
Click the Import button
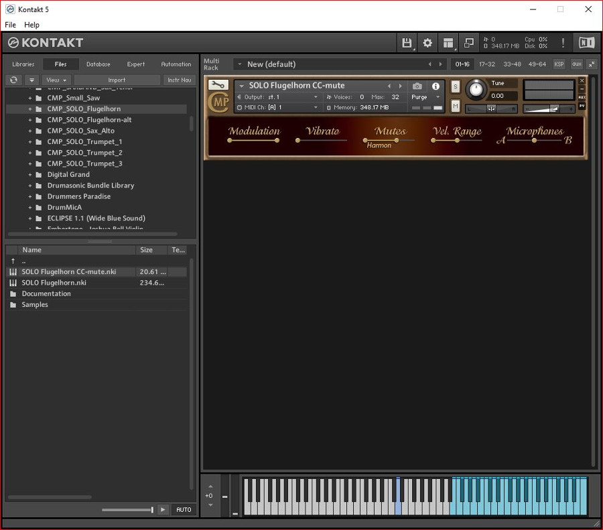[117, 80]
